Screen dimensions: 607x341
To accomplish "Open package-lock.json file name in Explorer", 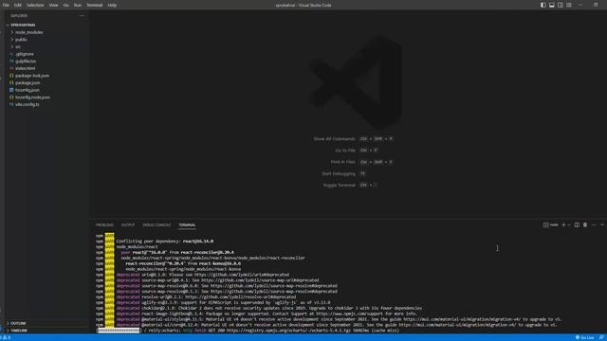I will coord(32,76).
